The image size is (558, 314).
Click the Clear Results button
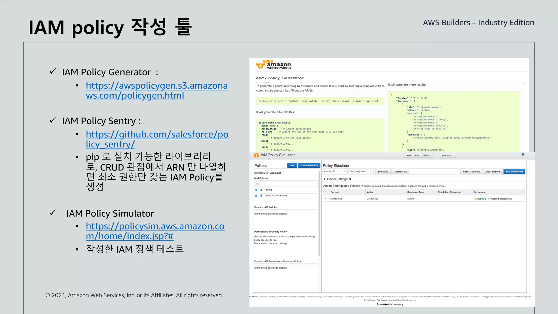[x=493, y=171]
